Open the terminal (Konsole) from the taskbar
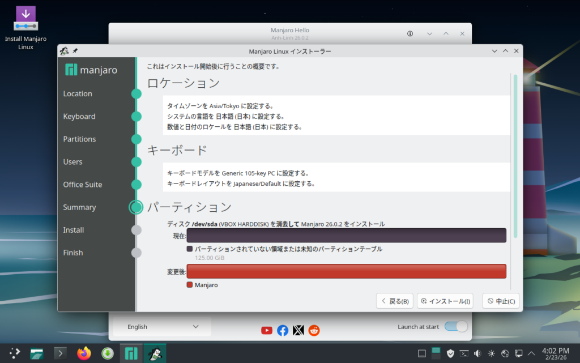This screenshot has width=580, height=363. pos(60,353)
